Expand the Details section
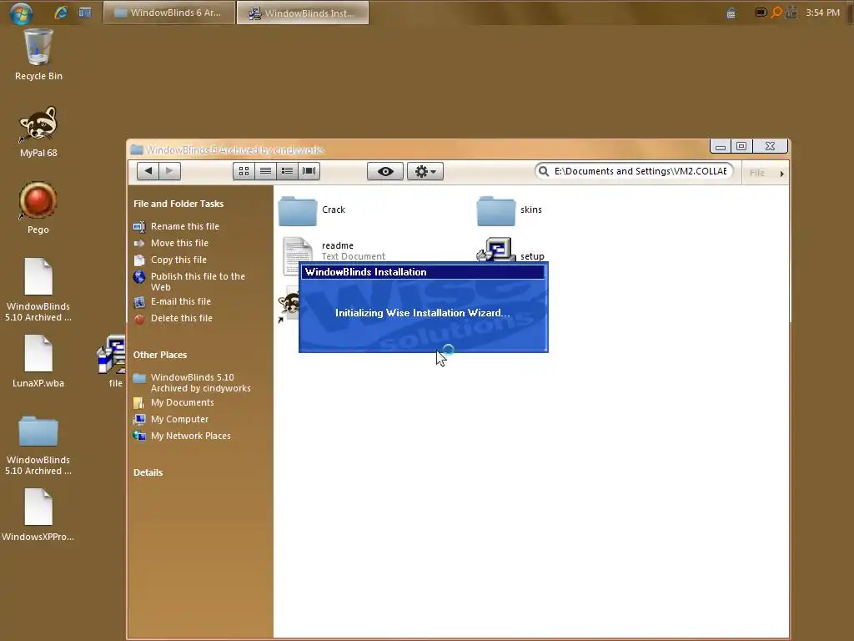The width and height of the screenshot is (854, 641). 148,472
